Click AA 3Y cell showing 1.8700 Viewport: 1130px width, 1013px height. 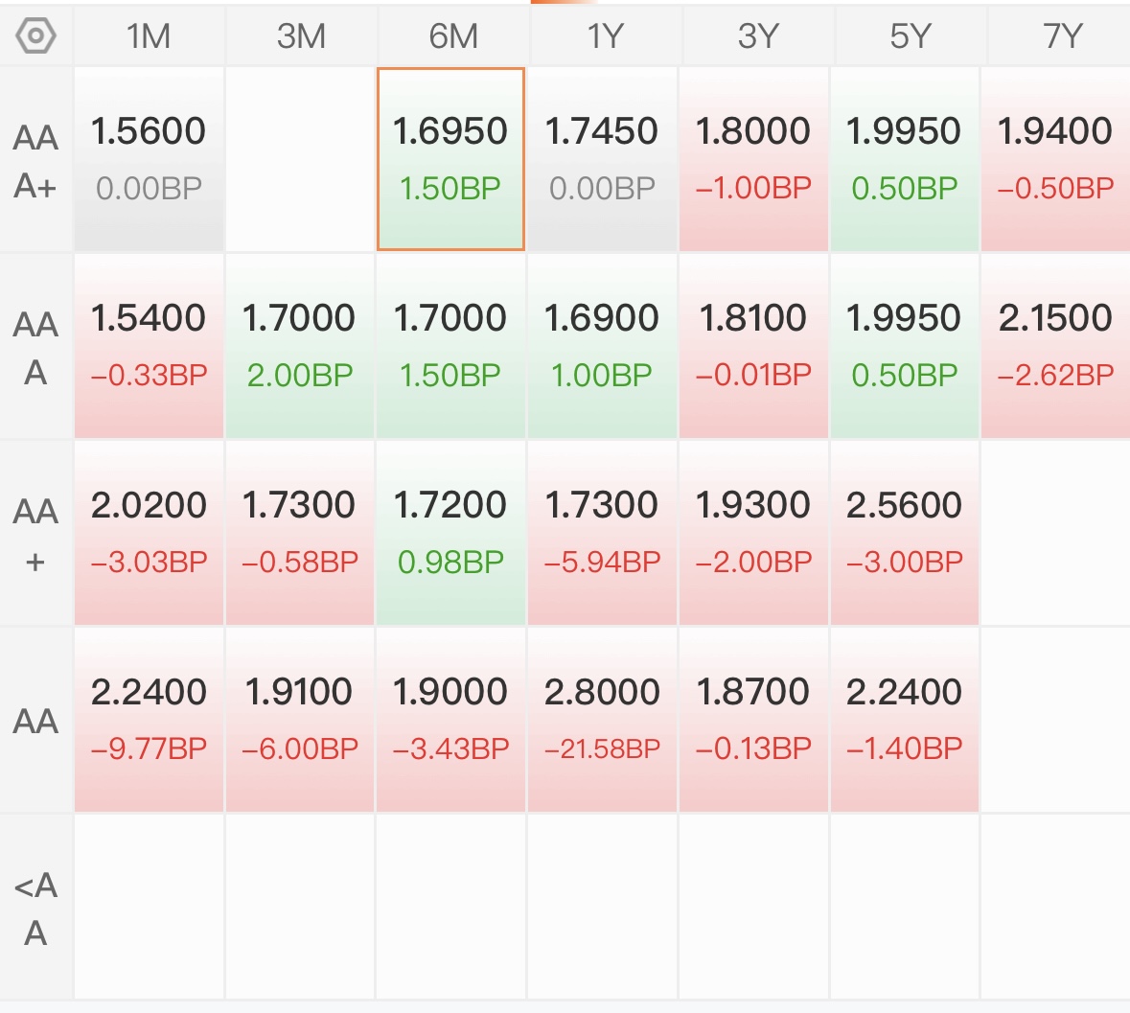pyautogui.click(x=753, y=720)
